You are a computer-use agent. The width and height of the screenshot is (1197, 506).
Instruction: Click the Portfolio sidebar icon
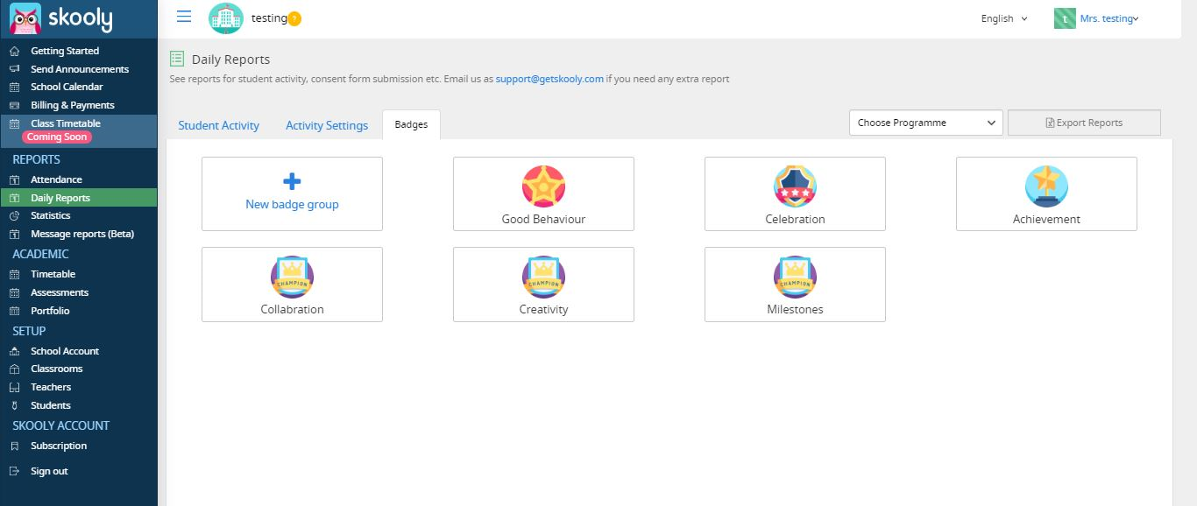coord(14,311)
